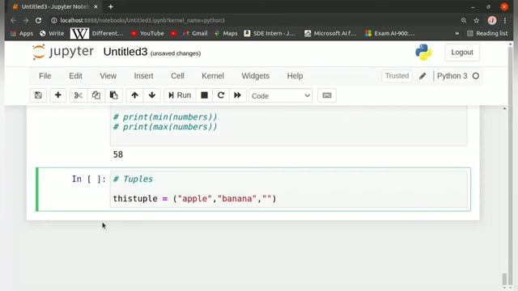Interrupt the kernel with stop icon
The height and width of the screenshot is (291, 518).
pos(204,95)
